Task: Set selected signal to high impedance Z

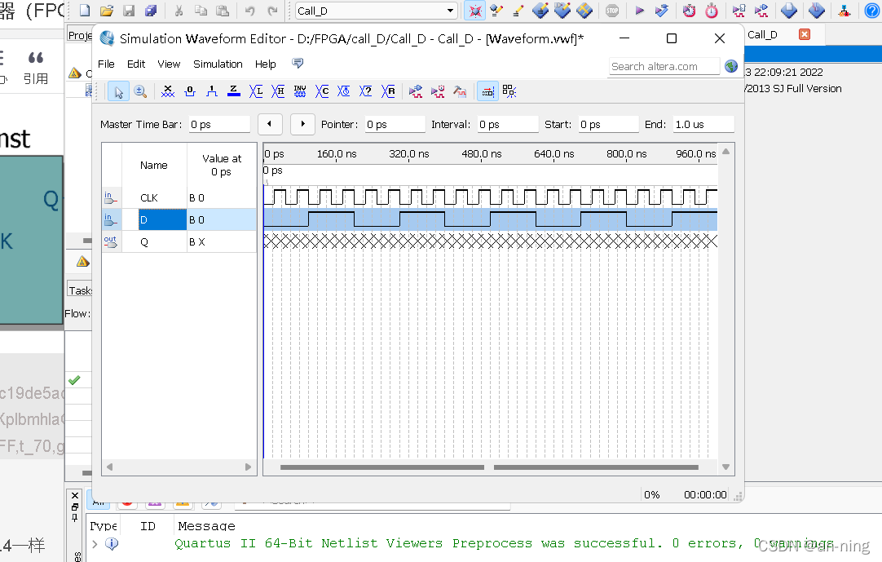Action: (233, 92)
